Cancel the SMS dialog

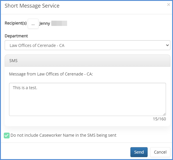coord(160,152)
